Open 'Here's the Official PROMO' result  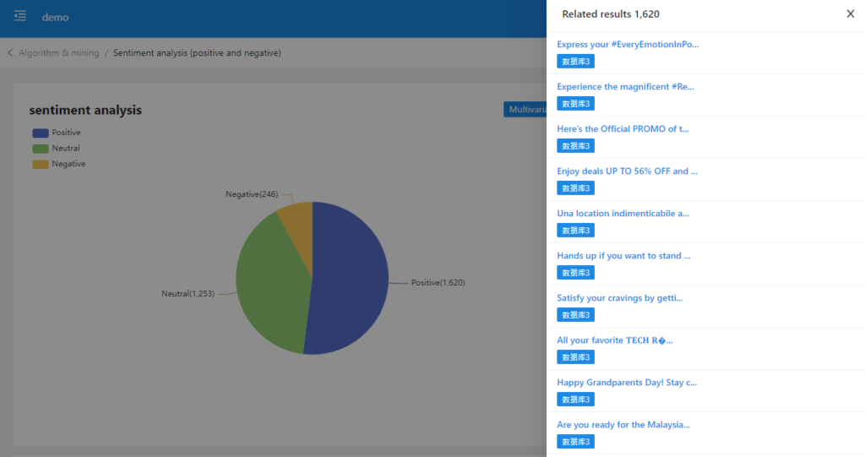pos(623,128)
